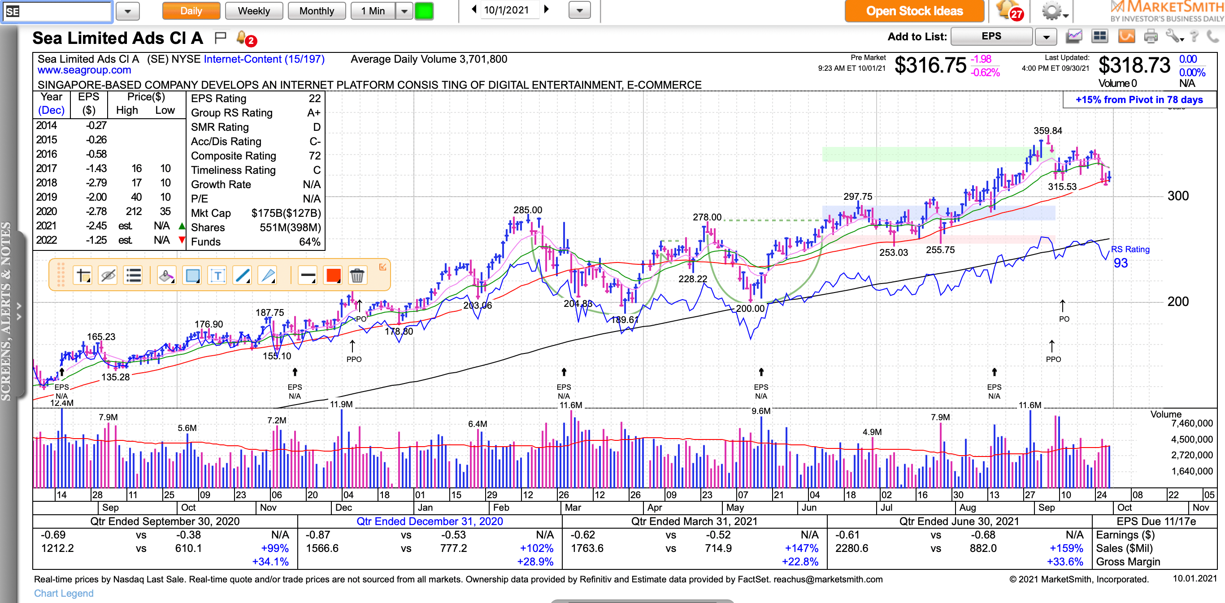Click the Chart Legend link
This screenshot has height=603, width=1225.
[x=64, y=593]
